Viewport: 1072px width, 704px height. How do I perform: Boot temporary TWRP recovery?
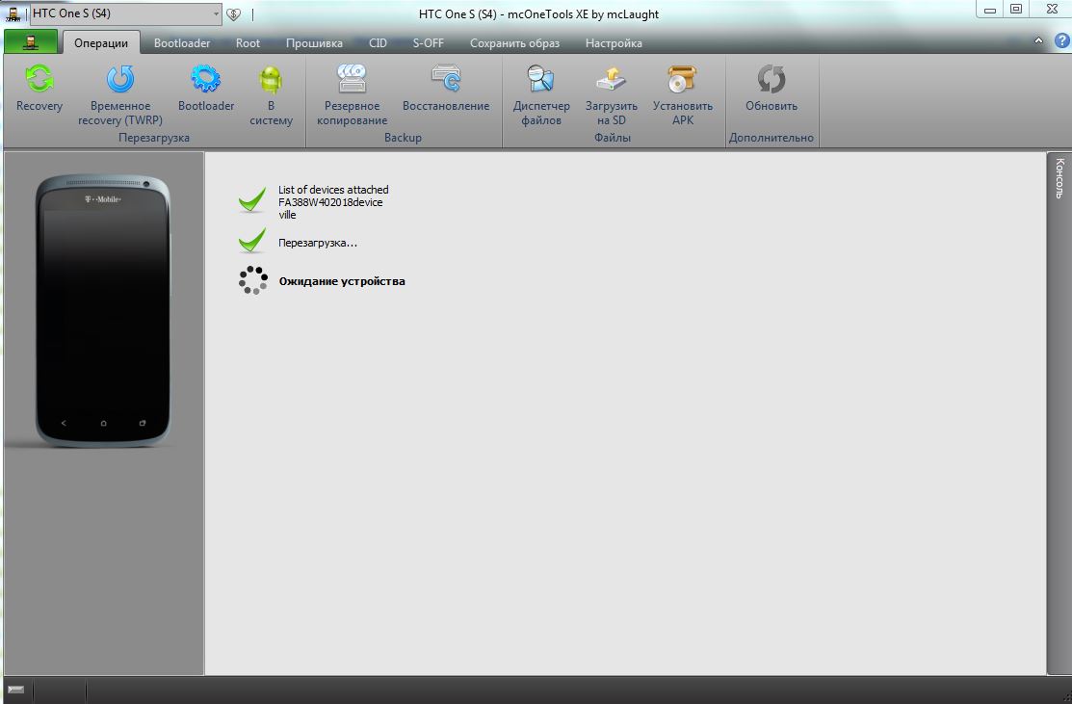(x=119, y=93)
